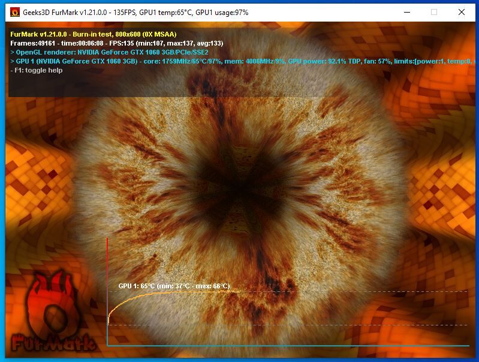This screenshot has width=479, height=362.
Task: Close the FurMark burn-in window
Action: [462, 12]
